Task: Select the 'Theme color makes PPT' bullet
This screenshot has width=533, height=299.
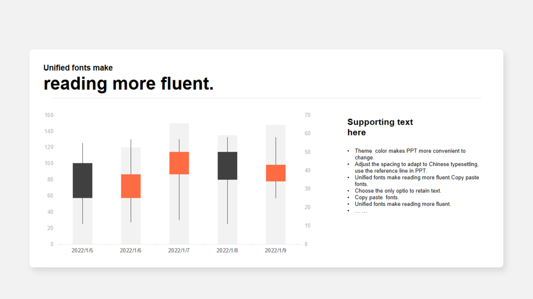Action: (410, 154)
